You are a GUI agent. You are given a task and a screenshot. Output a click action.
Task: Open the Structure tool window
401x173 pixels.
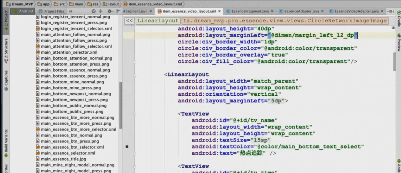coord(6,50)
